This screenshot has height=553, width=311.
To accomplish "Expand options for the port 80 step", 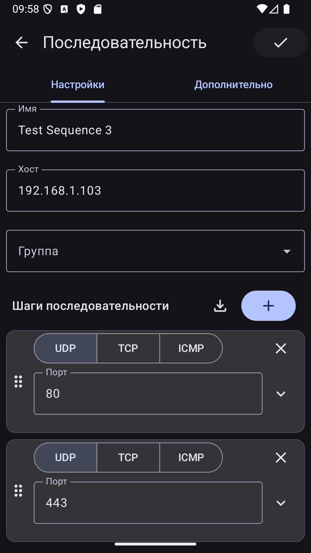I will coord(280,394).
